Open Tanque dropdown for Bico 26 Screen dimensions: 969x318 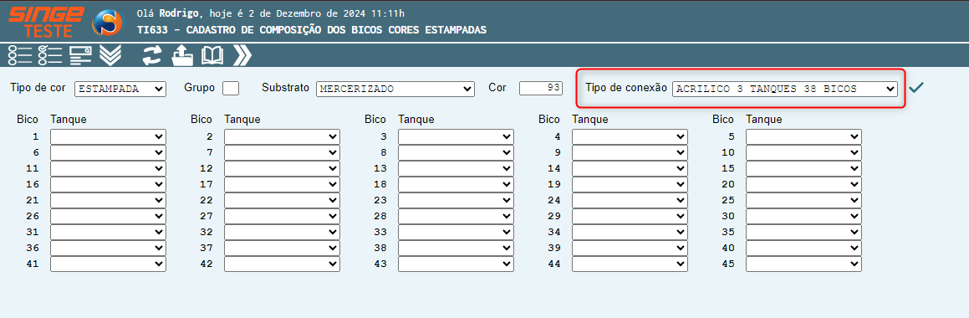(108, 216)
